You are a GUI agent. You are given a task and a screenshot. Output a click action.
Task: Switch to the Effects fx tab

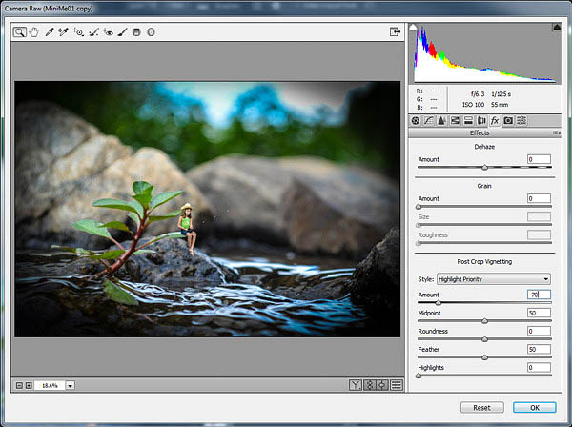point(495,121)
